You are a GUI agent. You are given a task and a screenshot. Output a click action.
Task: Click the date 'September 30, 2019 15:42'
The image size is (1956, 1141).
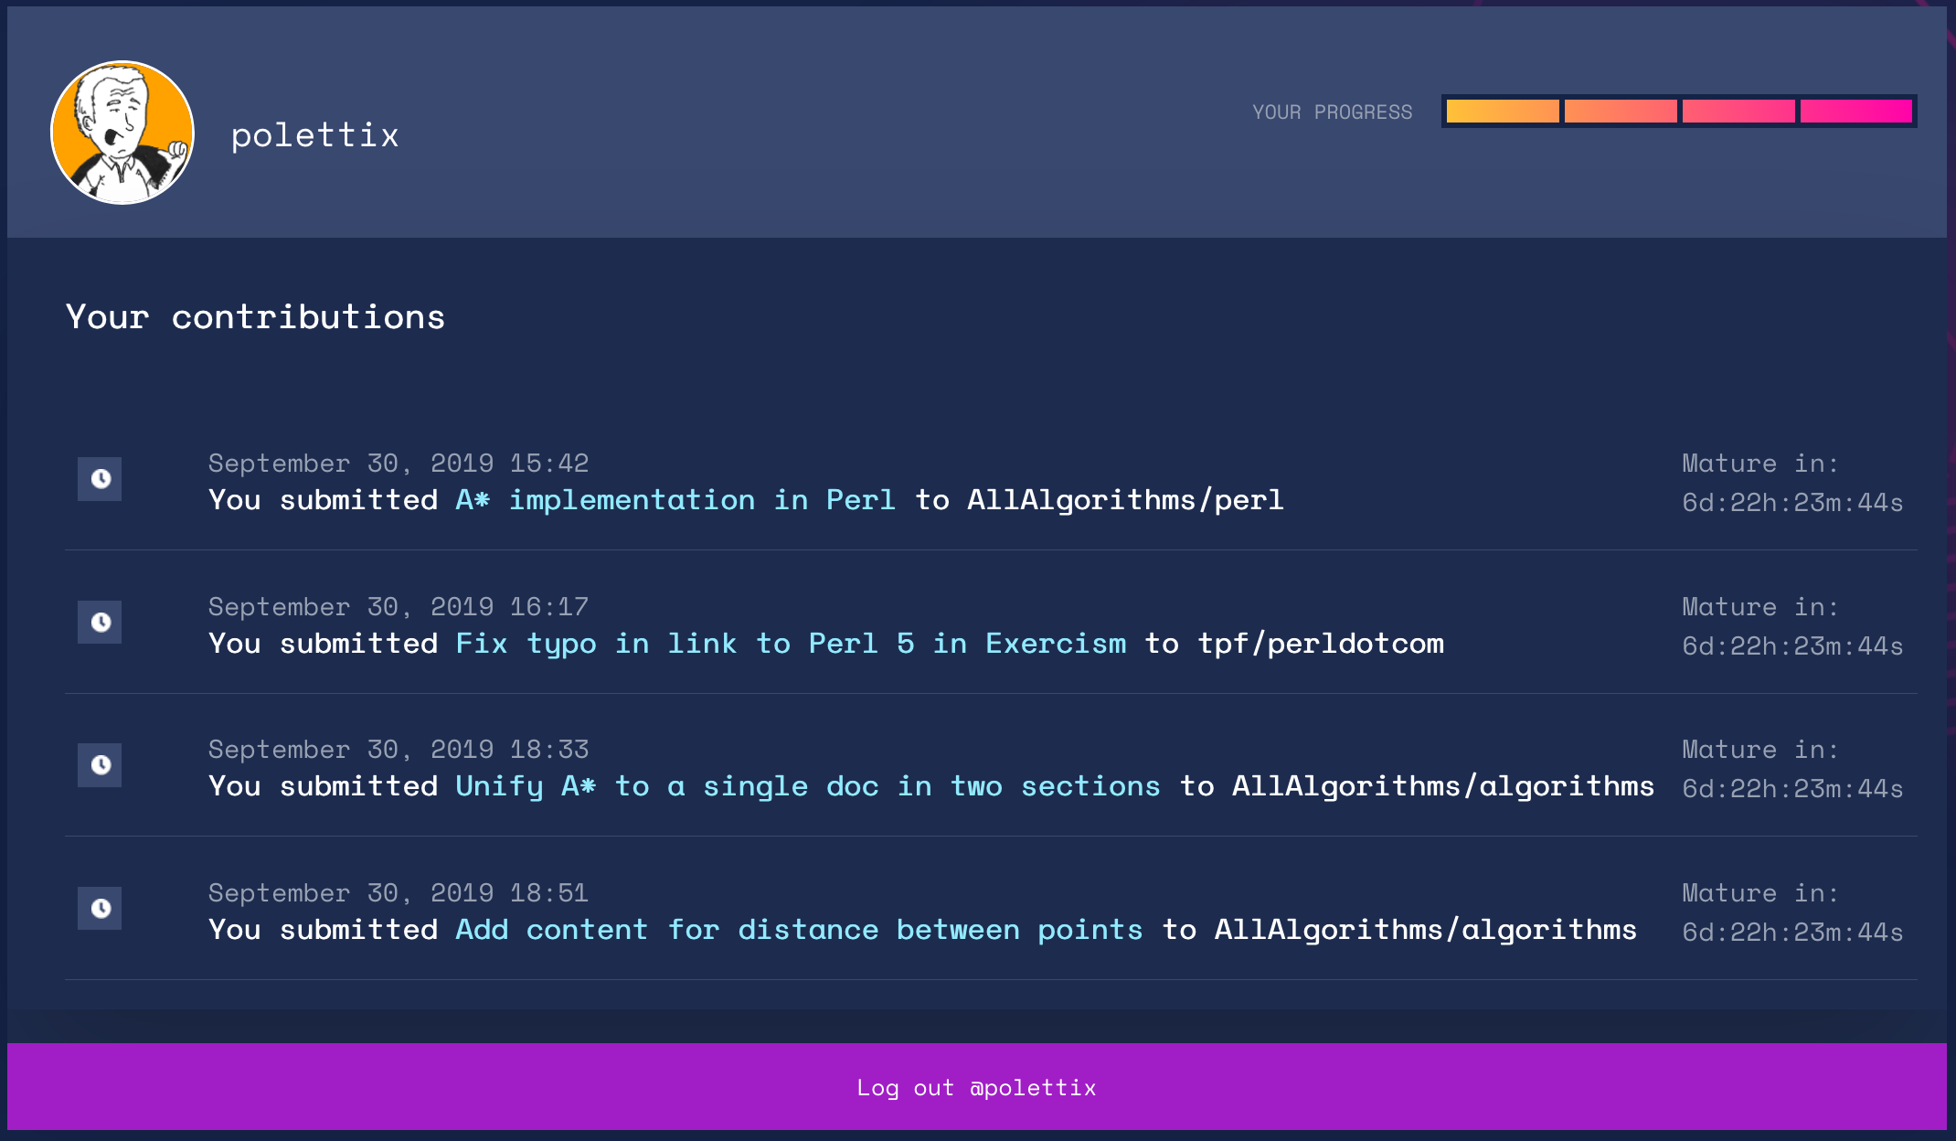(399, 464)
